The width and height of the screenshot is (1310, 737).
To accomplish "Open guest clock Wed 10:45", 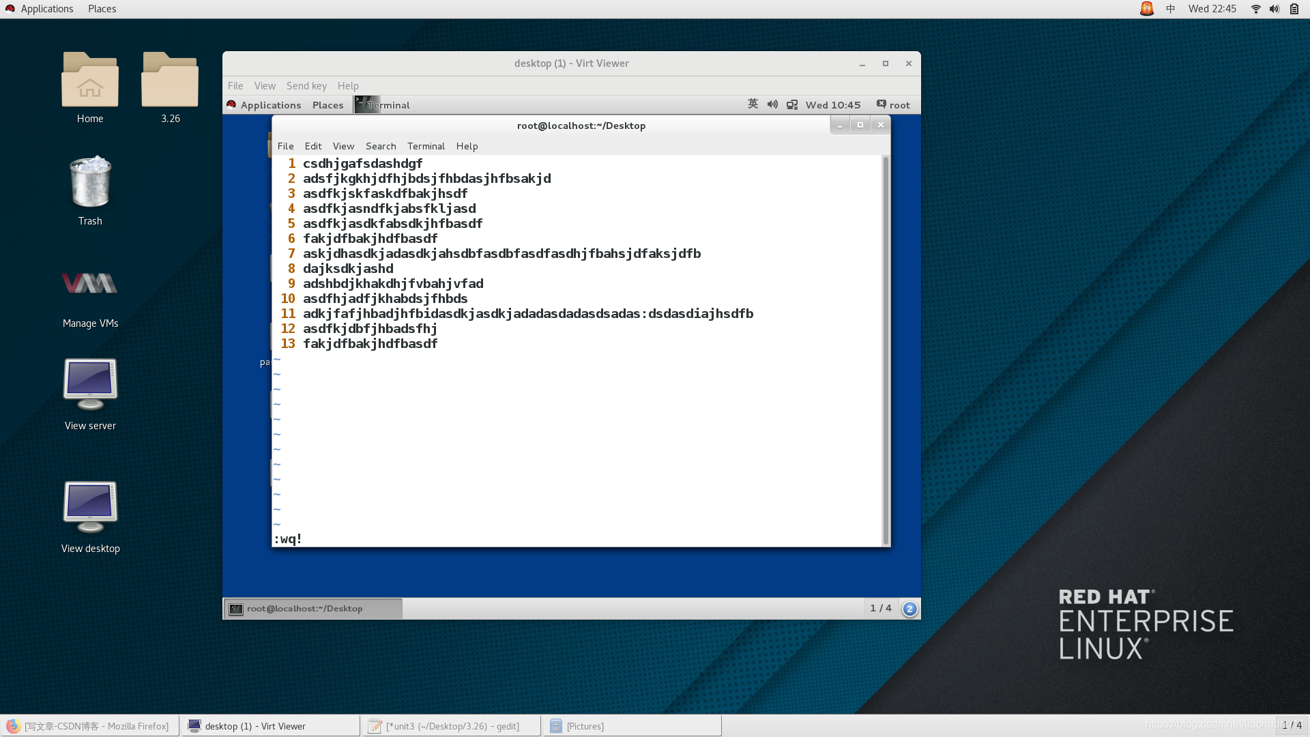I will (833, 105).
